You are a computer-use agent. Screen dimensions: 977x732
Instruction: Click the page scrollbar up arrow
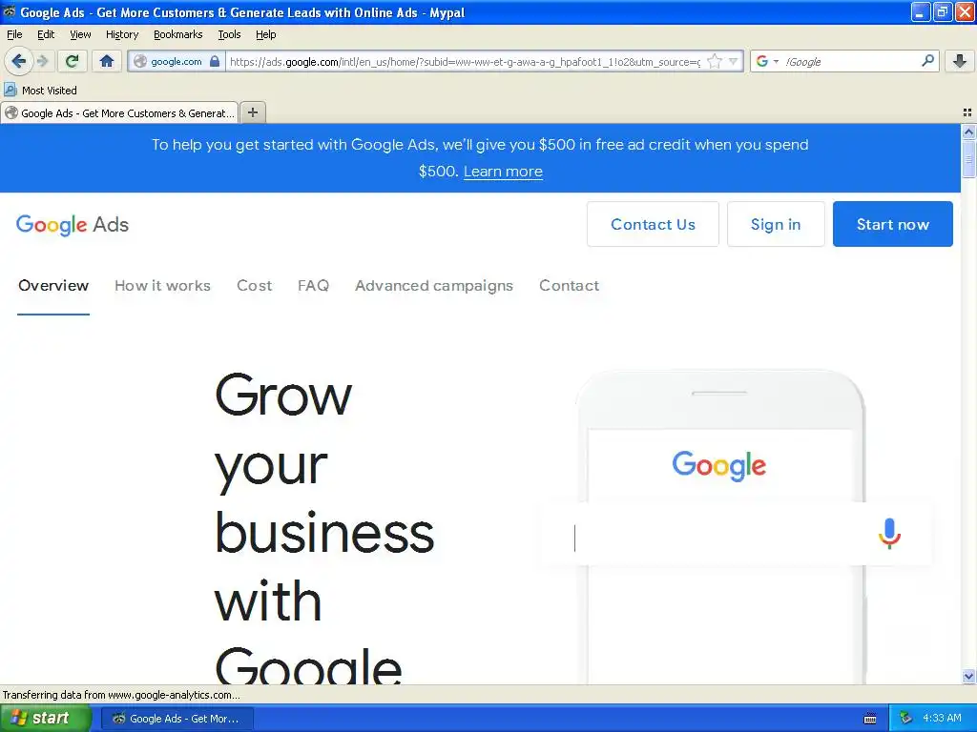coord(968,131)
